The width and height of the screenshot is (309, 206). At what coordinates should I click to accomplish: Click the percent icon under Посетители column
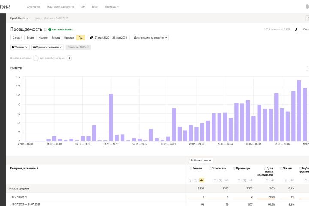point(220,180)
